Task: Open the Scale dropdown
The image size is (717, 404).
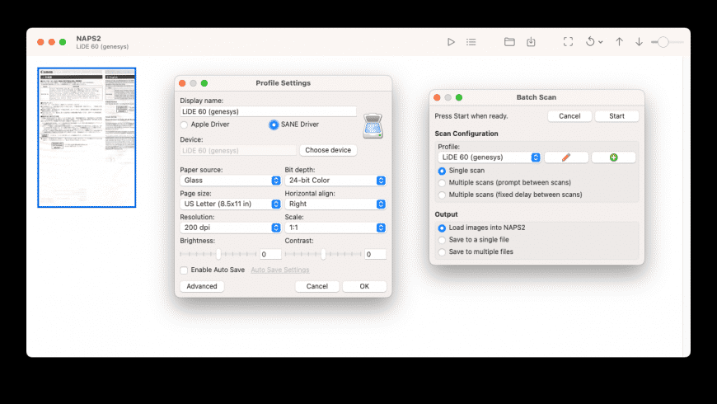Action: coord(335,228)
